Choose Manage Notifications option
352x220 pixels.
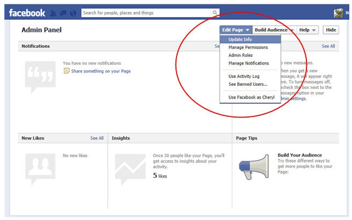[250, 63]
